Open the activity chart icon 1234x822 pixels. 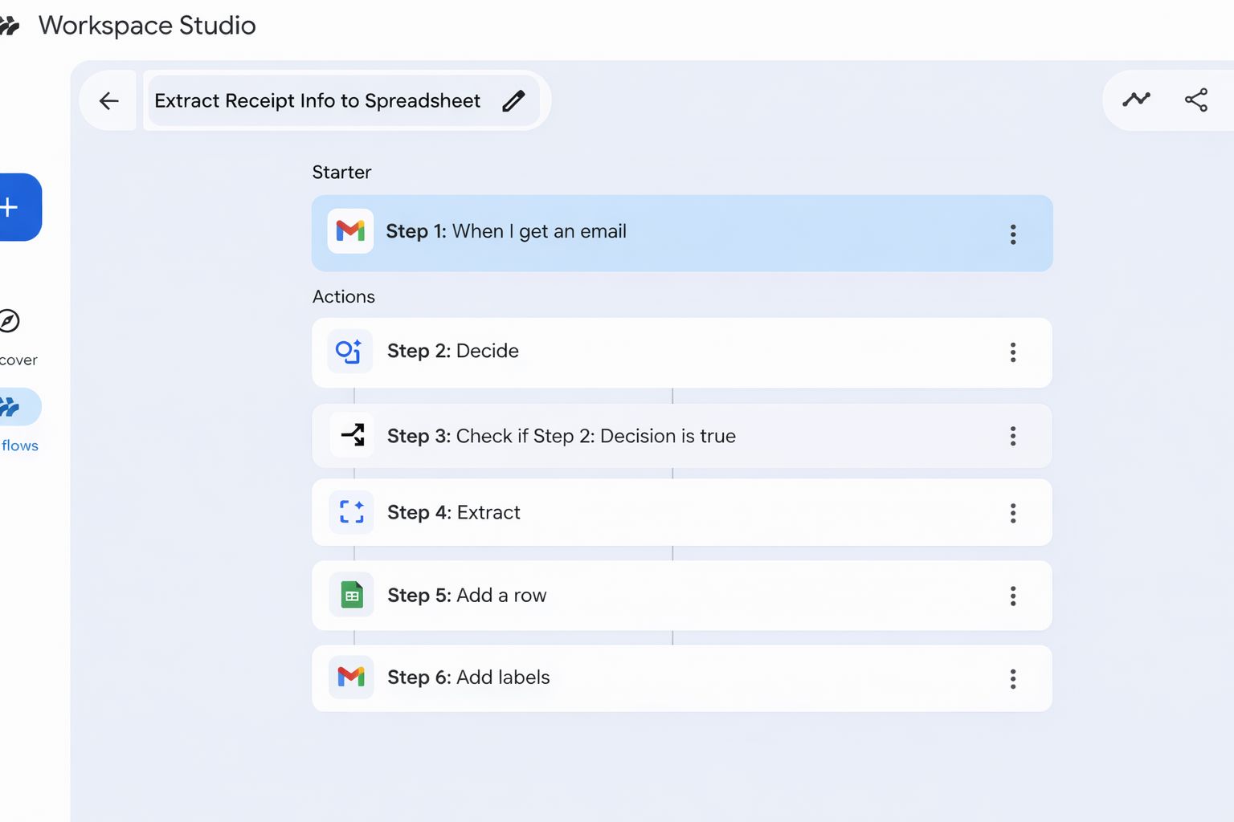(x=1136, y=100)
